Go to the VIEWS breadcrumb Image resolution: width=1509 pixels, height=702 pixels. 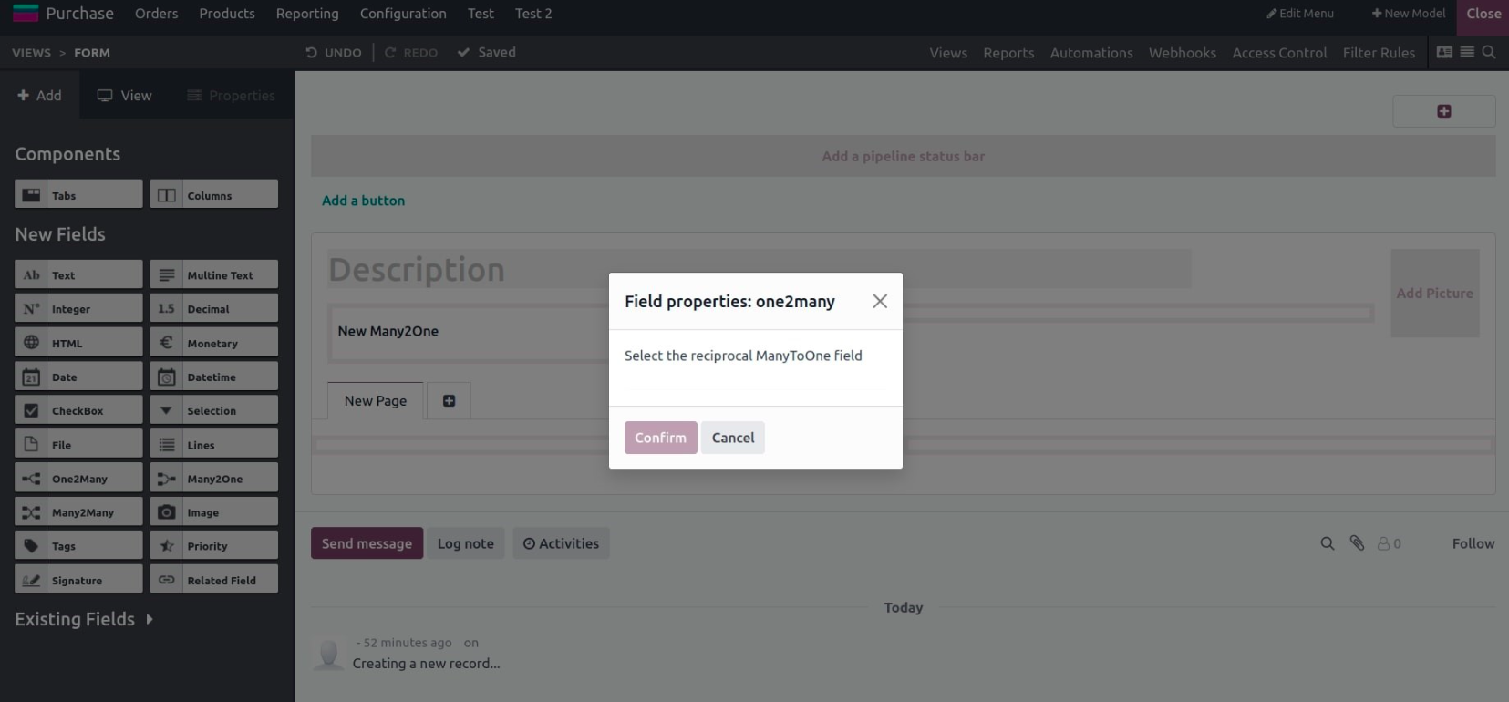[x=31, y=53]
